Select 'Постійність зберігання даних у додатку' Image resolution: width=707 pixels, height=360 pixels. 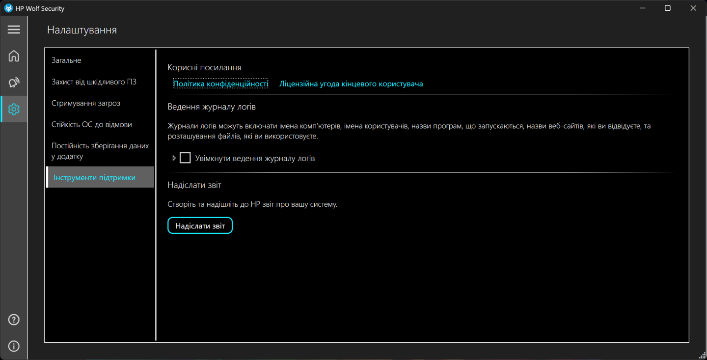100,151
